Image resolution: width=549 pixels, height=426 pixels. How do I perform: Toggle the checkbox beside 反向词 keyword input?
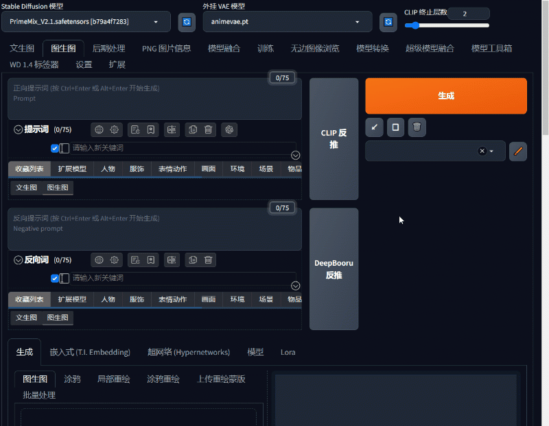[x=55, y=279]
